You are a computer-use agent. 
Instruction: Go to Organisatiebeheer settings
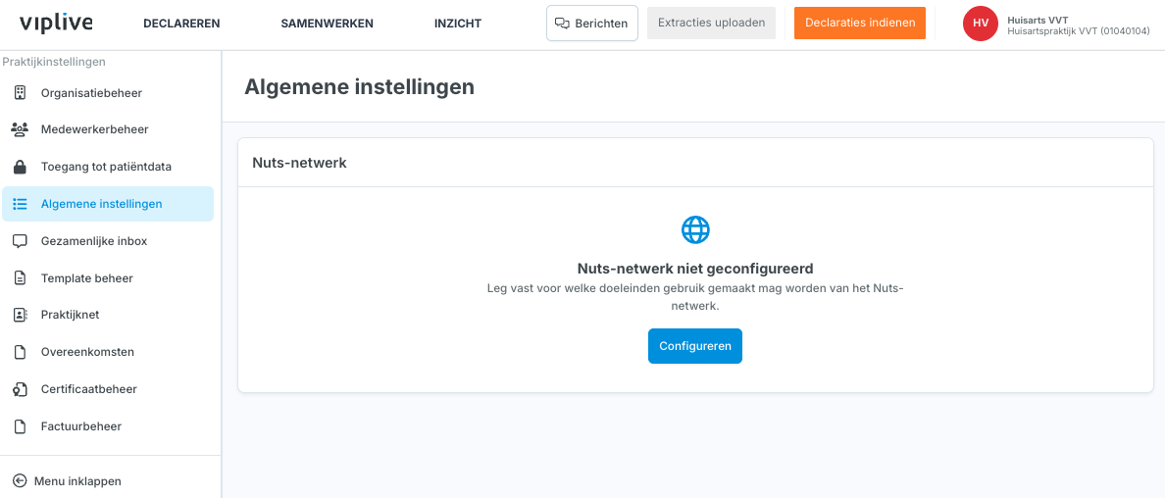(108, 93)
